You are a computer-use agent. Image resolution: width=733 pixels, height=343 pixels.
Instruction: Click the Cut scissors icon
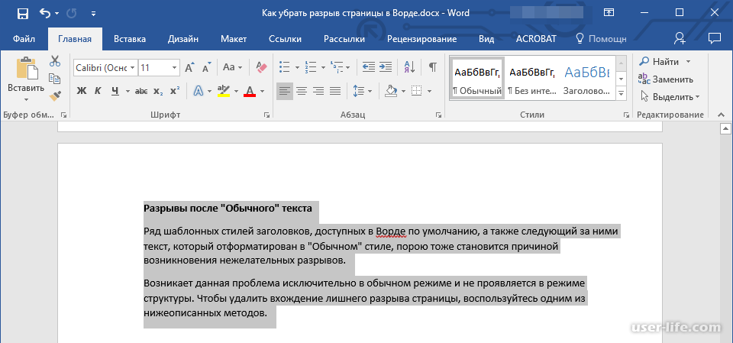(x=55, y=61)
